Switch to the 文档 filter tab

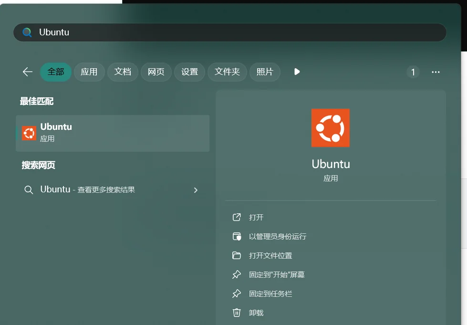coord(123,72)
